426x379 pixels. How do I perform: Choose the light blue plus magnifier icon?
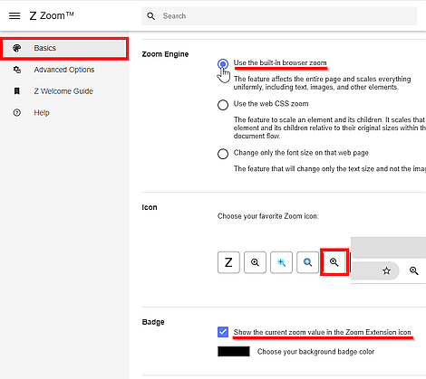tap(281, 262)
